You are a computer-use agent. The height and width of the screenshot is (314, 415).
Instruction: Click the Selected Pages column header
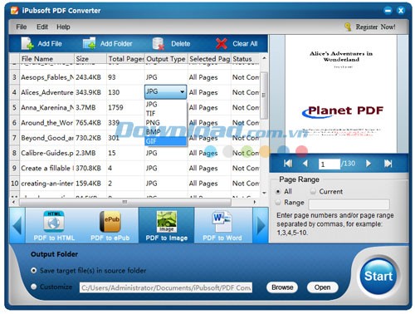click(x=209, y=59)
